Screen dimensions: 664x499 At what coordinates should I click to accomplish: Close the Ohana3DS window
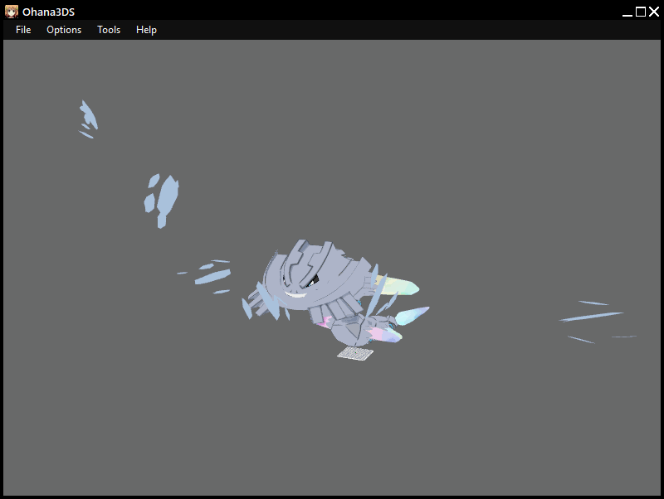pyautogui.click(x=654, y=12)
